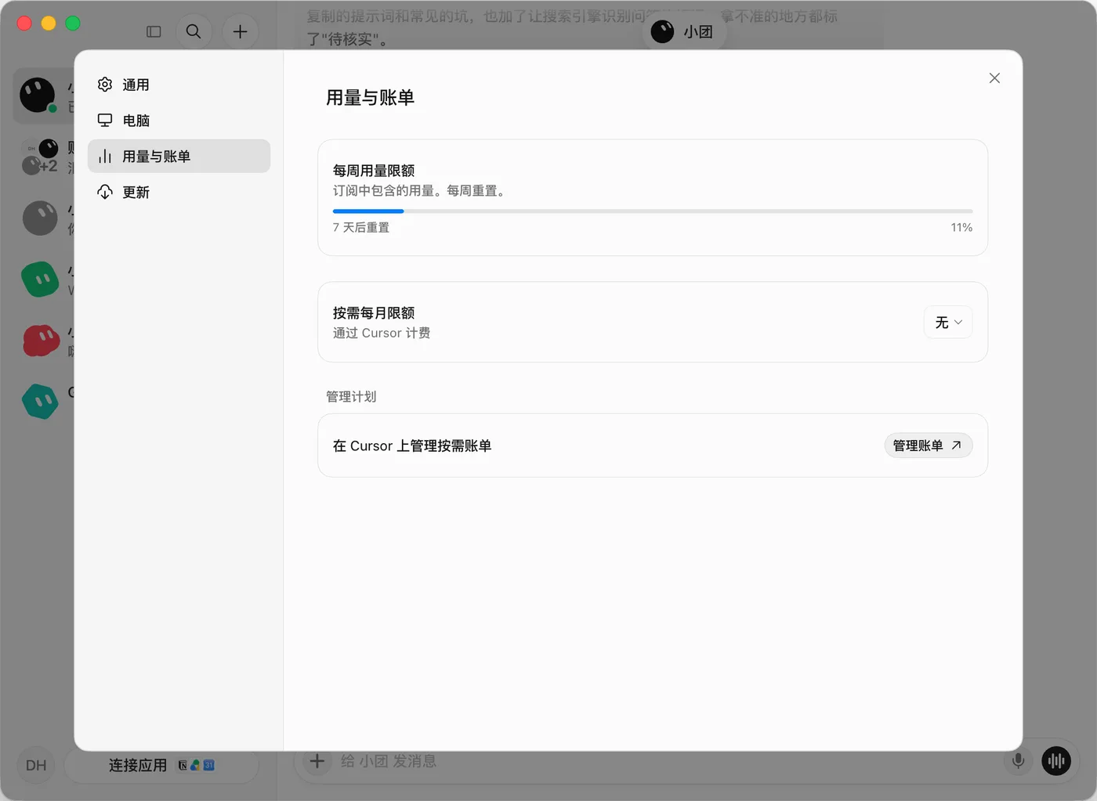Screen dimensions: 1097x801
Task: Select the chat with the red avatar
Action: 41,341
